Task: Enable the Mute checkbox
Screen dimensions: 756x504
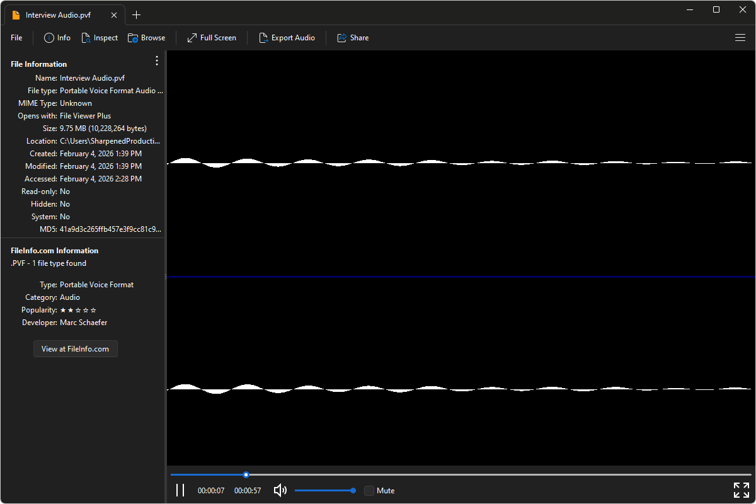Action: coord(369,490)
